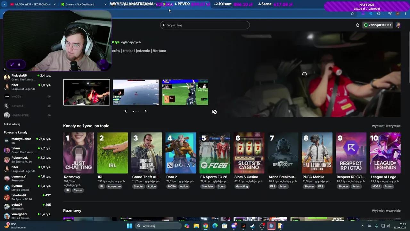The width and height of the screenshot is (410, 231).
Task: Open the weather widget showing 17°C
Action: click(x=15, y=226)
